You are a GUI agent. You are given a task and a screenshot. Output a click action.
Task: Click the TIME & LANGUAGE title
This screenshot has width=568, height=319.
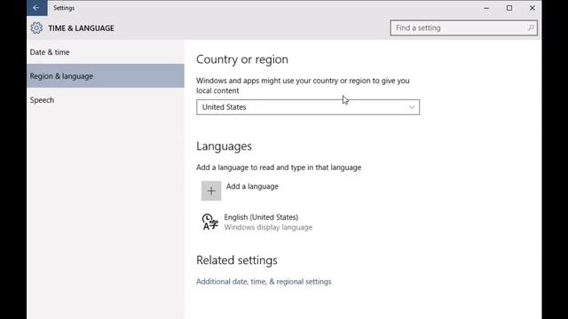coord(81,28)
